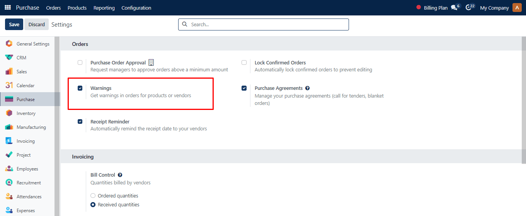The height and width of the screenshot is (216, 526).
Task: Open the activities clock icon
Action: (x=469, y=7)
